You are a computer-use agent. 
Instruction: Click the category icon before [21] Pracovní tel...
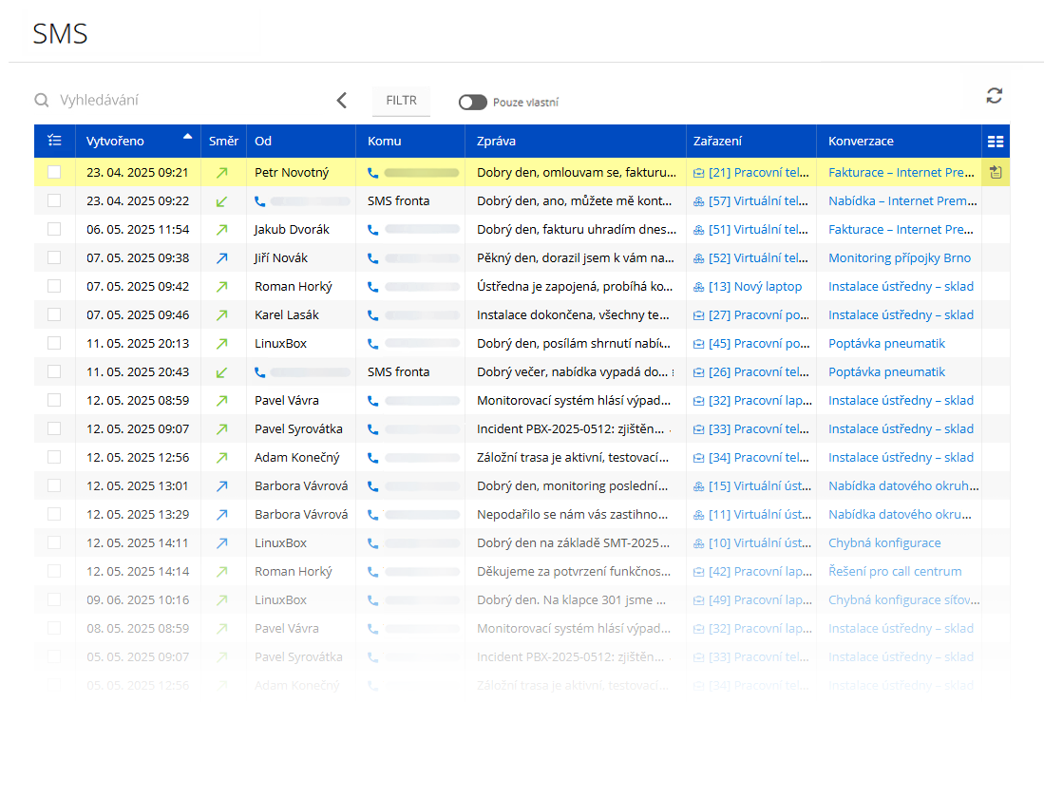coord(698,173)
